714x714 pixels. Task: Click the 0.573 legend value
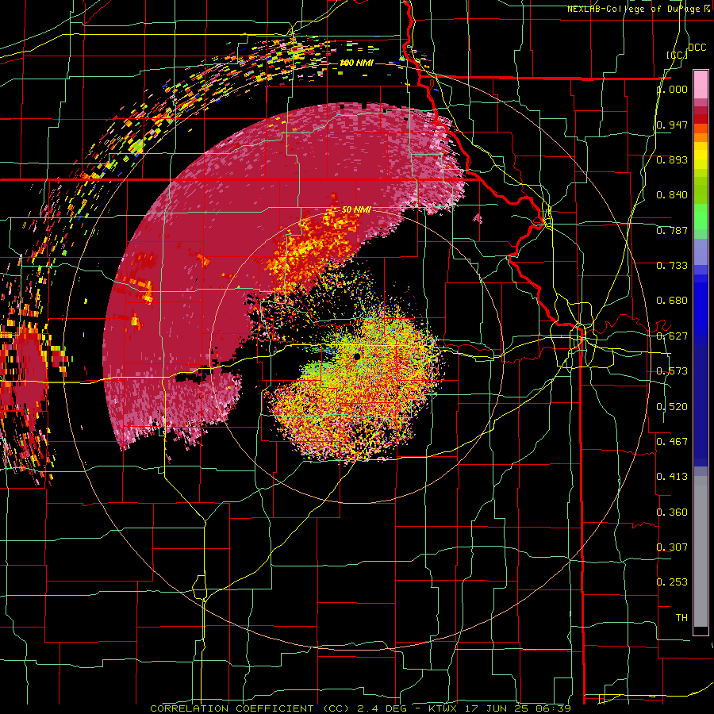tap(672, 371)
